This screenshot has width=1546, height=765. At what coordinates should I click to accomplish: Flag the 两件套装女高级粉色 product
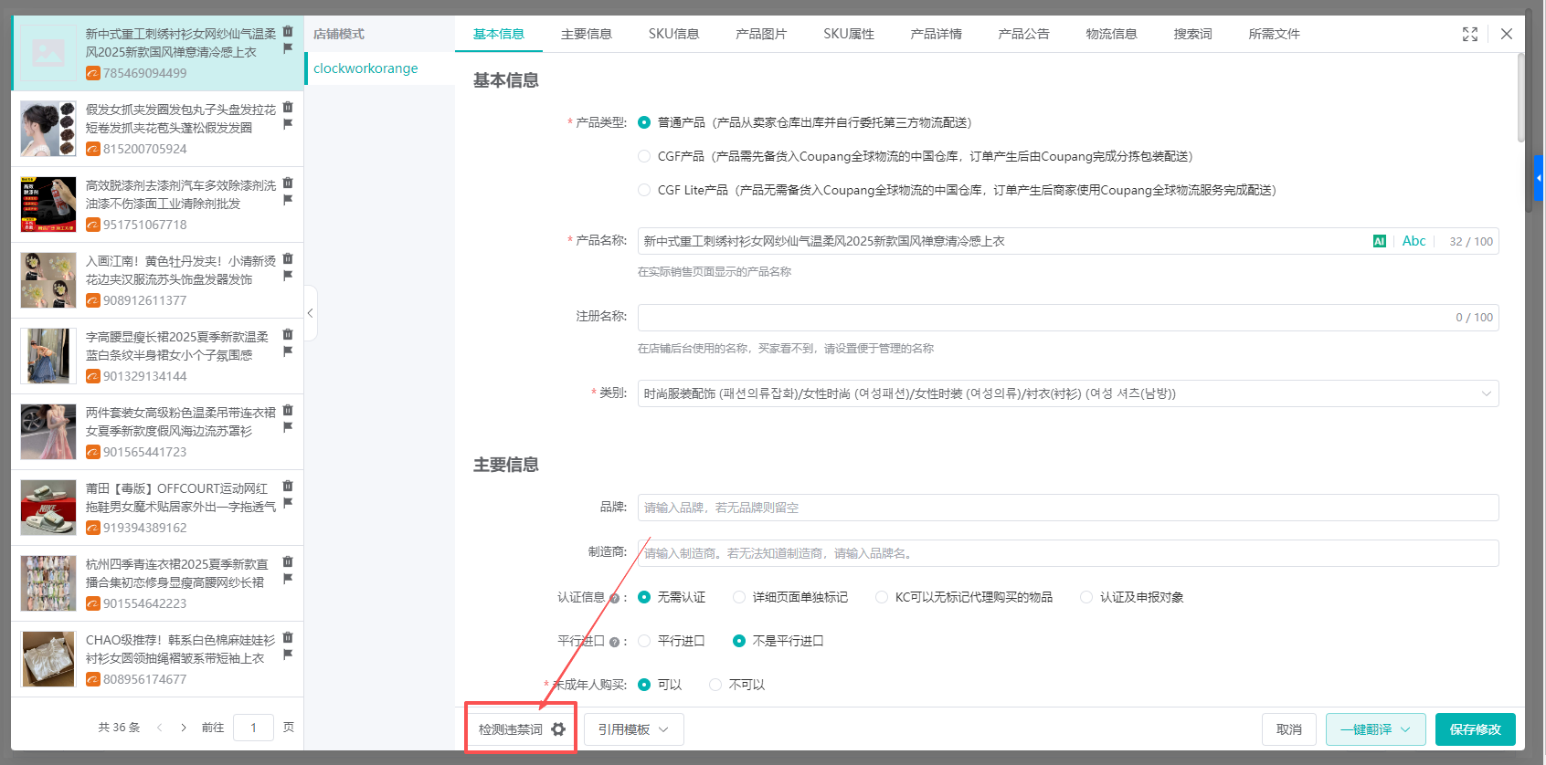(288, 427)
